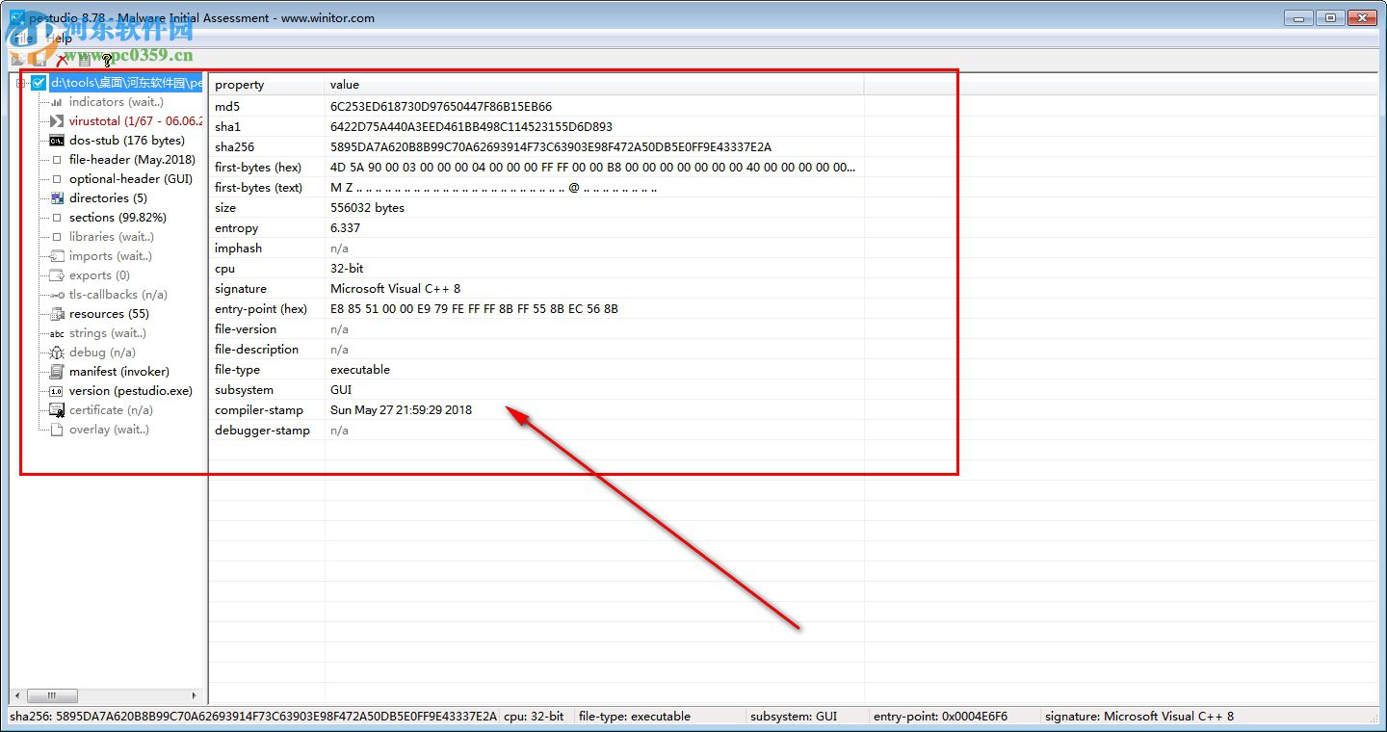Select the libraries (wait..) tree item
1387x732 pixels.
pyautogui.click(x=111, y=237)
